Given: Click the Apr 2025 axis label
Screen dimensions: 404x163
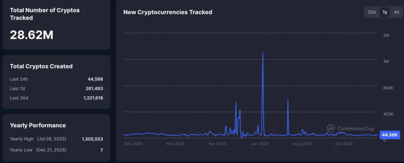Looking at the screenshot, I should point(217,144).
